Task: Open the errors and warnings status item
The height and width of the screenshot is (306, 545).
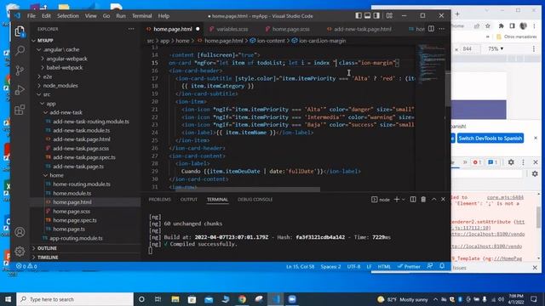Action: coord(26,266)
